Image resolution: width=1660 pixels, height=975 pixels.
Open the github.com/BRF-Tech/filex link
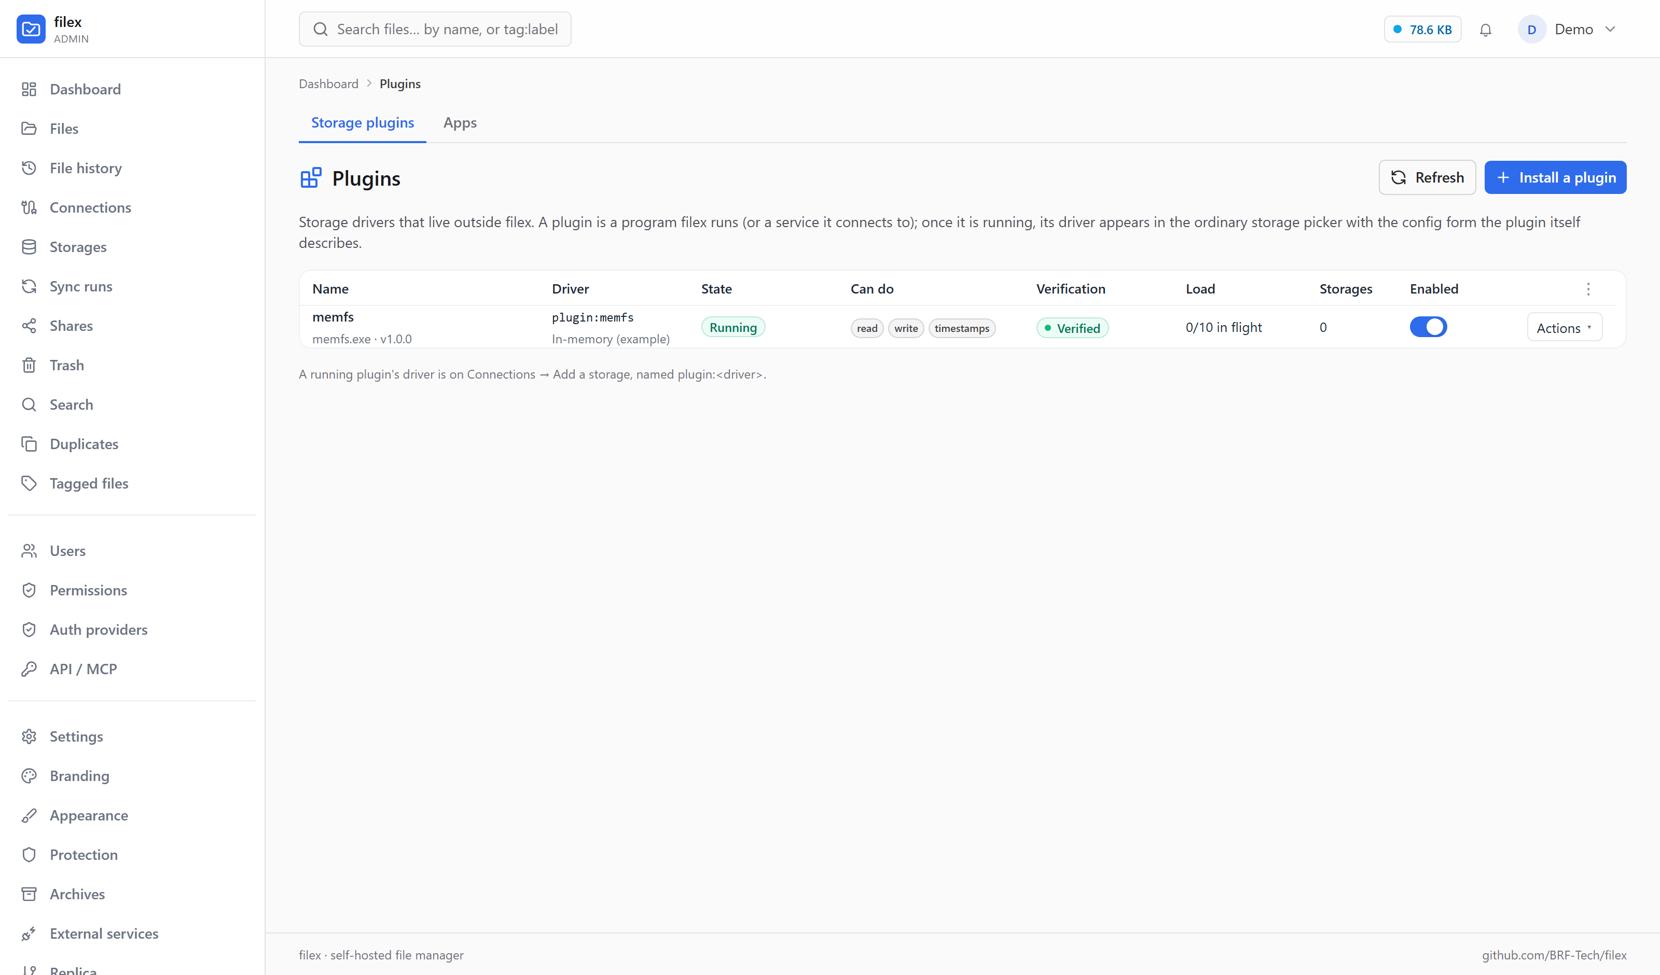1554,955
